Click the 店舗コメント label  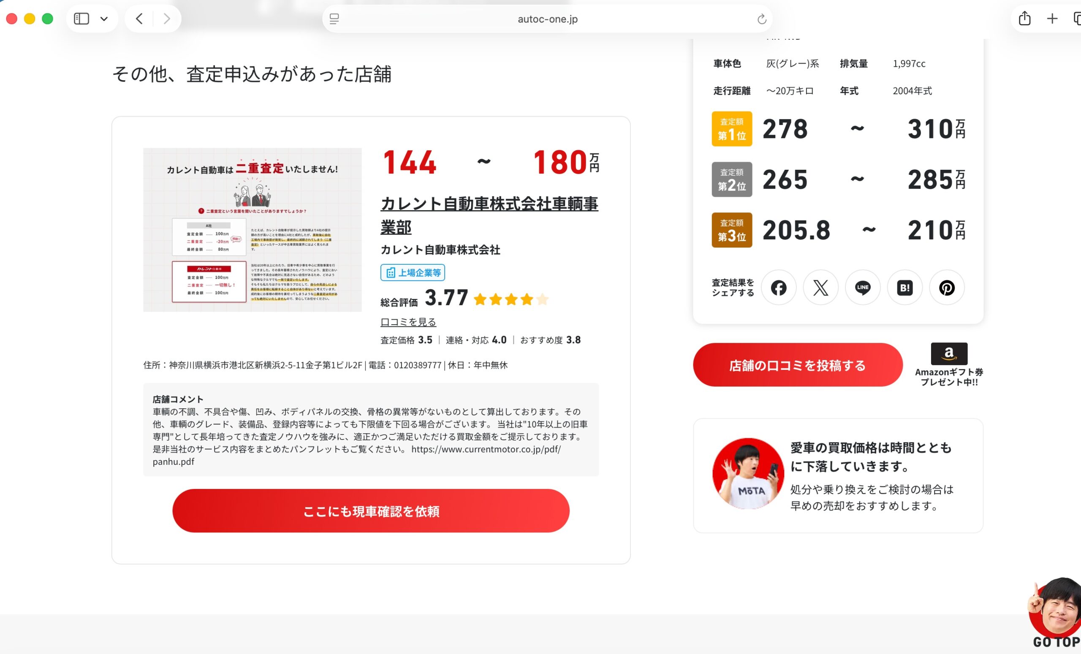[x=178, y=399]
